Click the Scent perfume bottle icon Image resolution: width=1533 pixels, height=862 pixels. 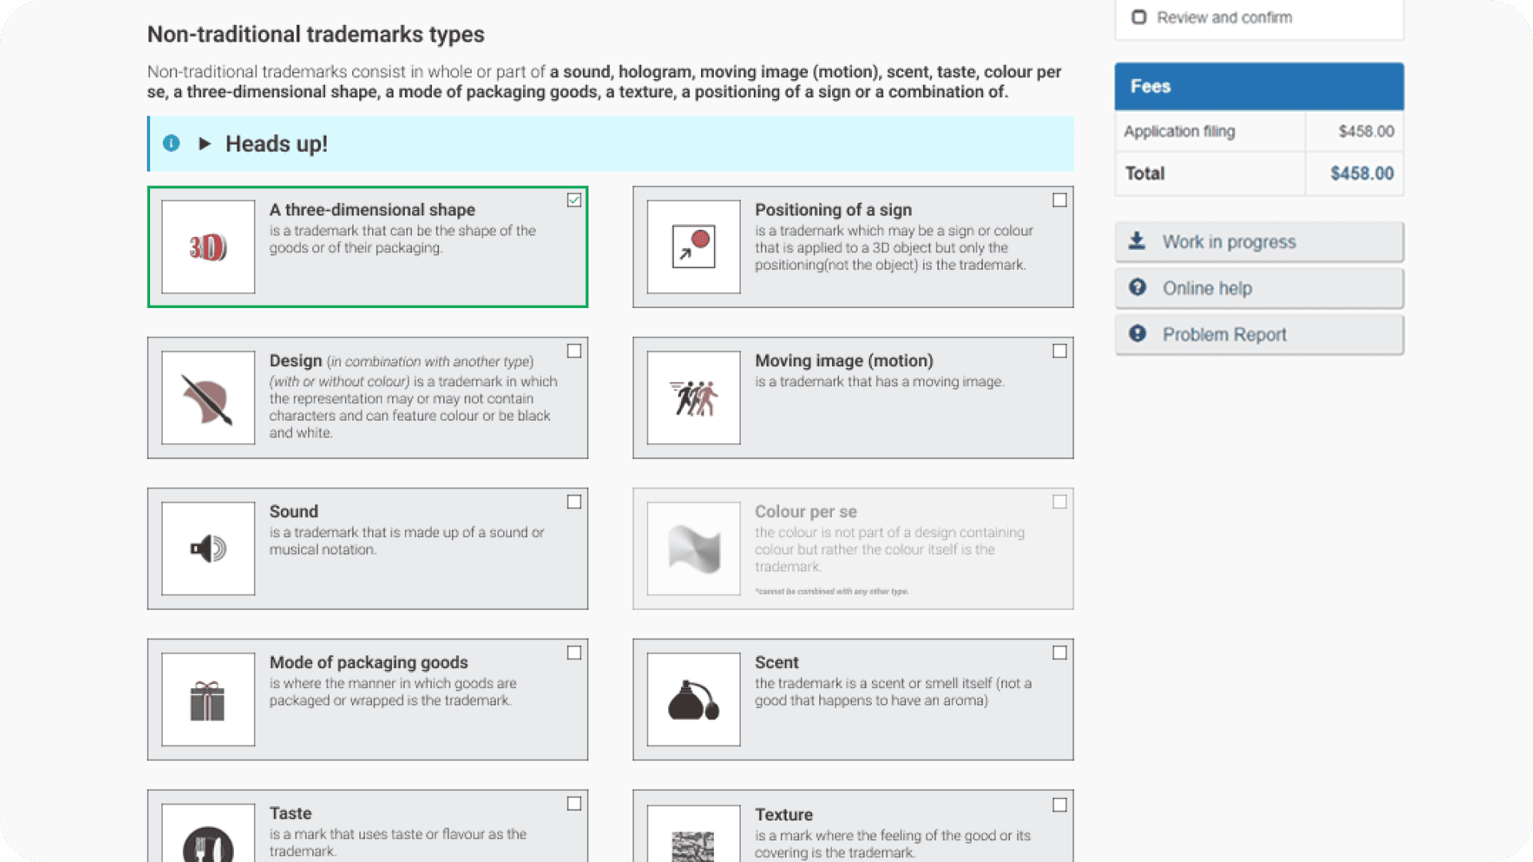[694, 699]
